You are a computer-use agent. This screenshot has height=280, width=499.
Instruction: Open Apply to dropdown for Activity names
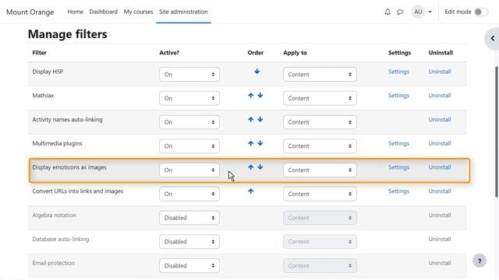pos(320,122)
